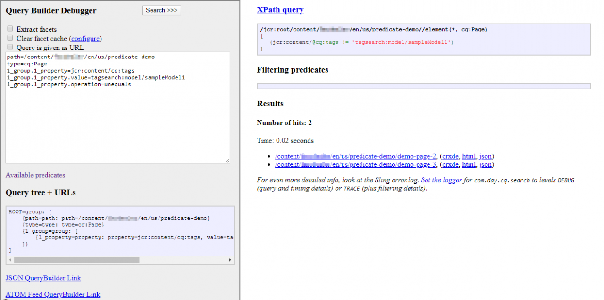604x300 pixels.
Task: Open html view for demo-page-2
Action: [469, 156]
